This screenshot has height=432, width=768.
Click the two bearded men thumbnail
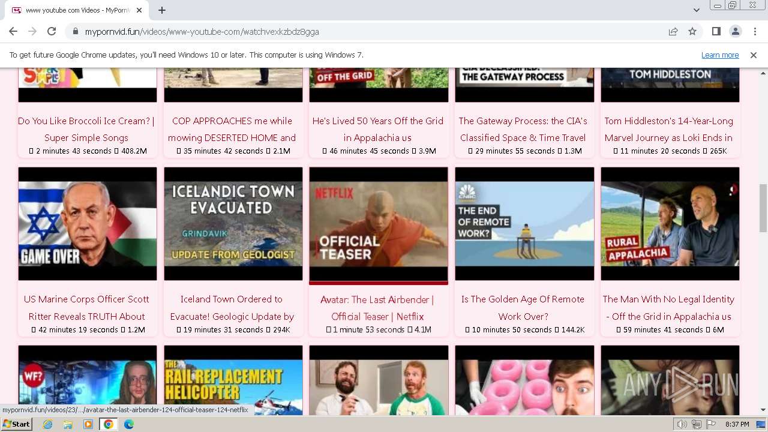coord(379,380)
